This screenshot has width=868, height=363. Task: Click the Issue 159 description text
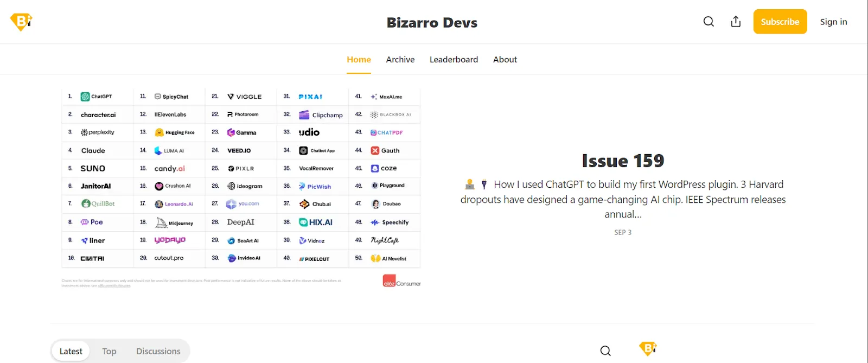[623, 199]
